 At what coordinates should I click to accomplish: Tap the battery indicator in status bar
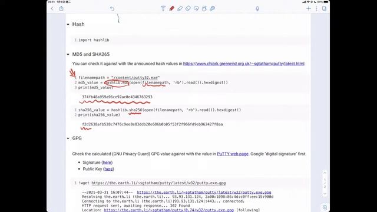click(326, 2)
